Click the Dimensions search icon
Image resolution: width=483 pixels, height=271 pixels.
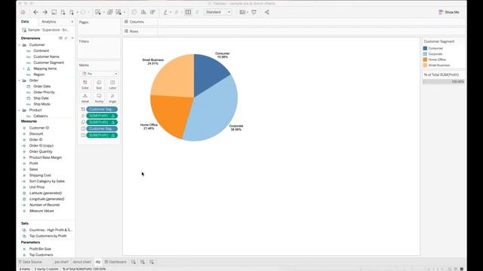point(66,38)
